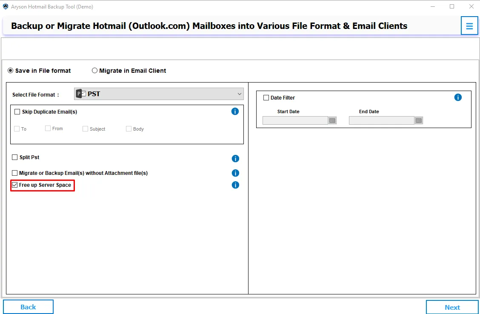
Task: View info about backup without attachments
Action: point(235,173)
